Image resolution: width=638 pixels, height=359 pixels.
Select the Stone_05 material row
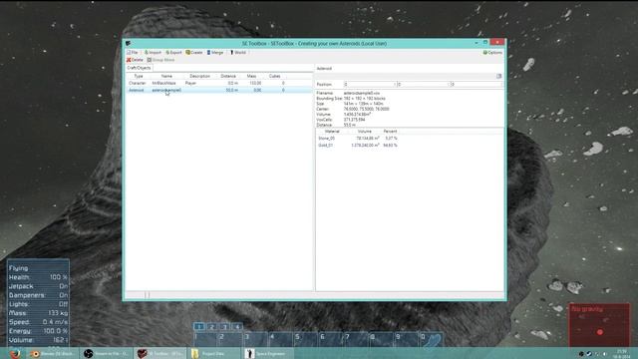pyautogui.click(x=410, y=139)
